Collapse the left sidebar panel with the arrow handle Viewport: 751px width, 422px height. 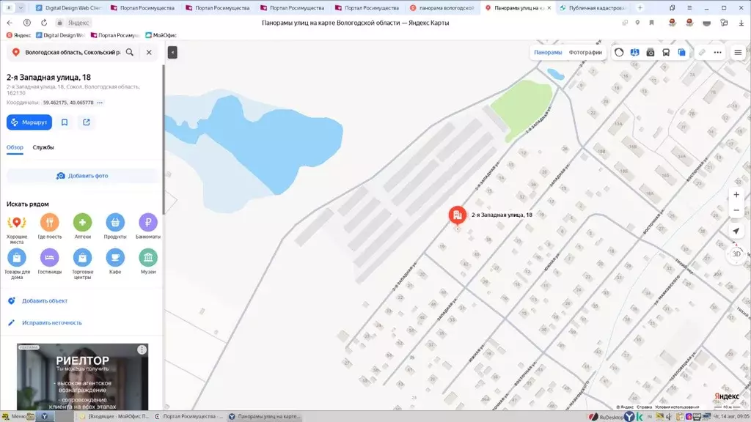172,52
